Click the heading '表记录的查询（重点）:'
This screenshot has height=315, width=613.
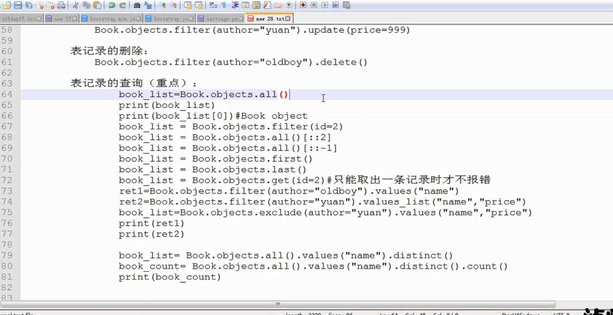(x=133, y=83)
